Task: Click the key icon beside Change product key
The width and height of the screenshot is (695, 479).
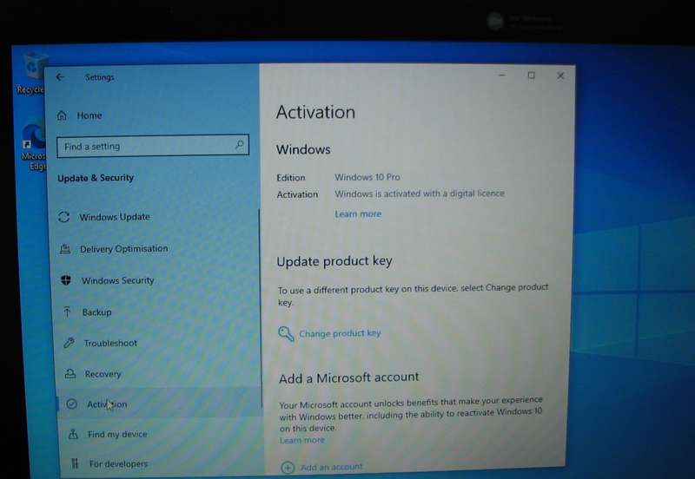Action: click(286, 333)
